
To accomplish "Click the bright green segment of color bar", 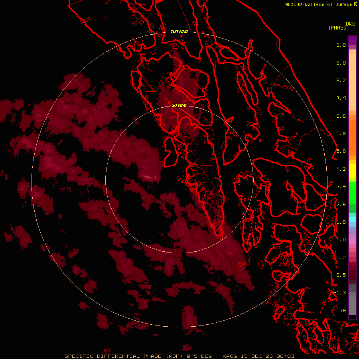I will (x=352, y=193).
